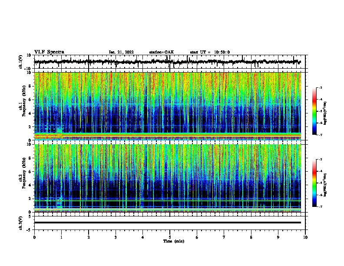The image size is (344, 266).
Task: Click the '-3' label on ch.1 color bar
Action: 320,87
